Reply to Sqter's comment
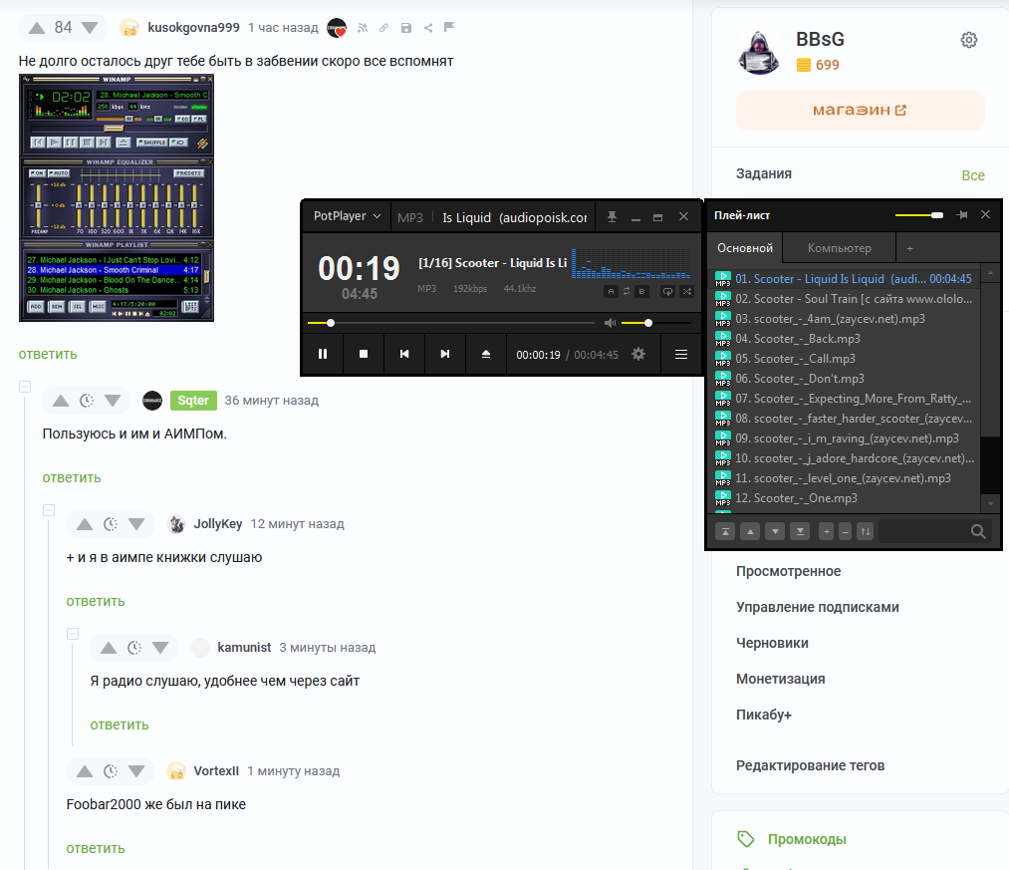 point(72,477)
